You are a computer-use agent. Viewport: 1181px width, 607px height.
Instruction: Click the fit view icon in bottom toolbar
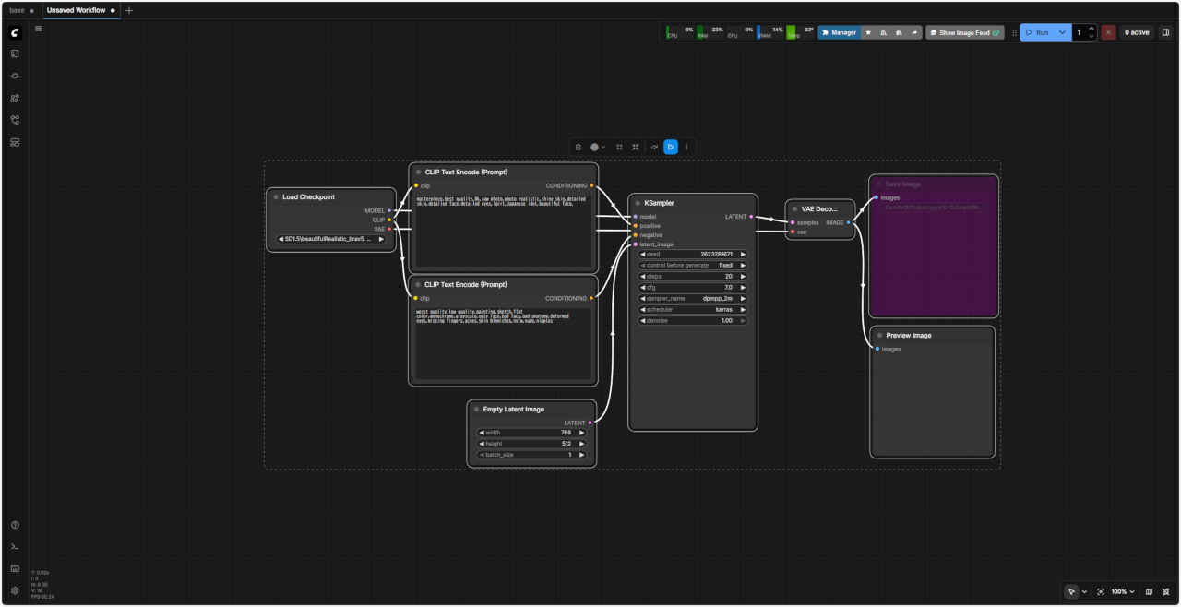(1101, 591)
